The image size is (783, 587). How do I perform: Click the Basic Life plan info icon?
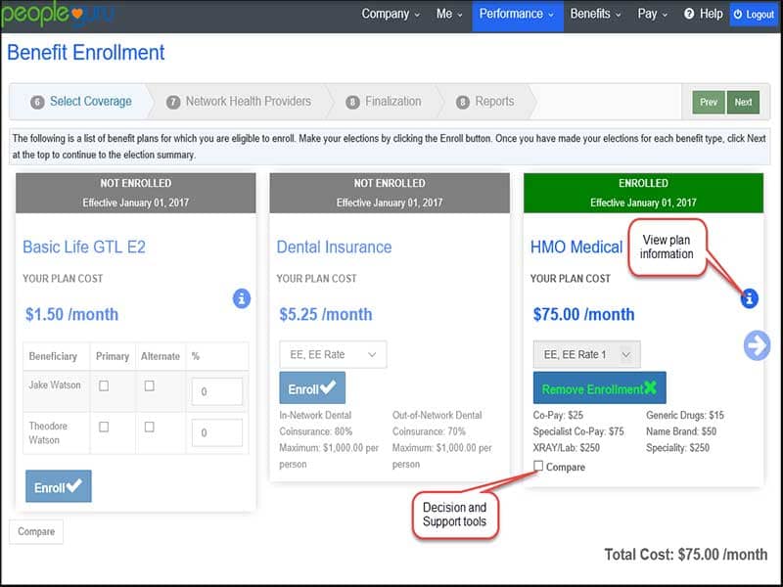click(x=242, y=298)
